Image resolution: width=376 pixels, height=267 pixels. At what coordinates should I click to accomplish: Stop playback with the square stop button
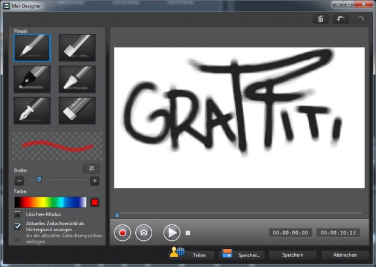(188, 232)
